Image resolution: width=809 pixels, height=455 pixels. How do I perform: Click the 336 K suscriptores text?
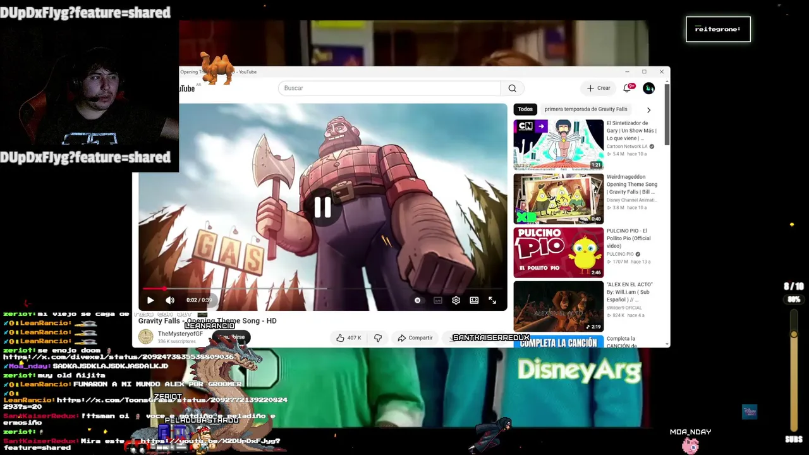click(x=176, y=342)
